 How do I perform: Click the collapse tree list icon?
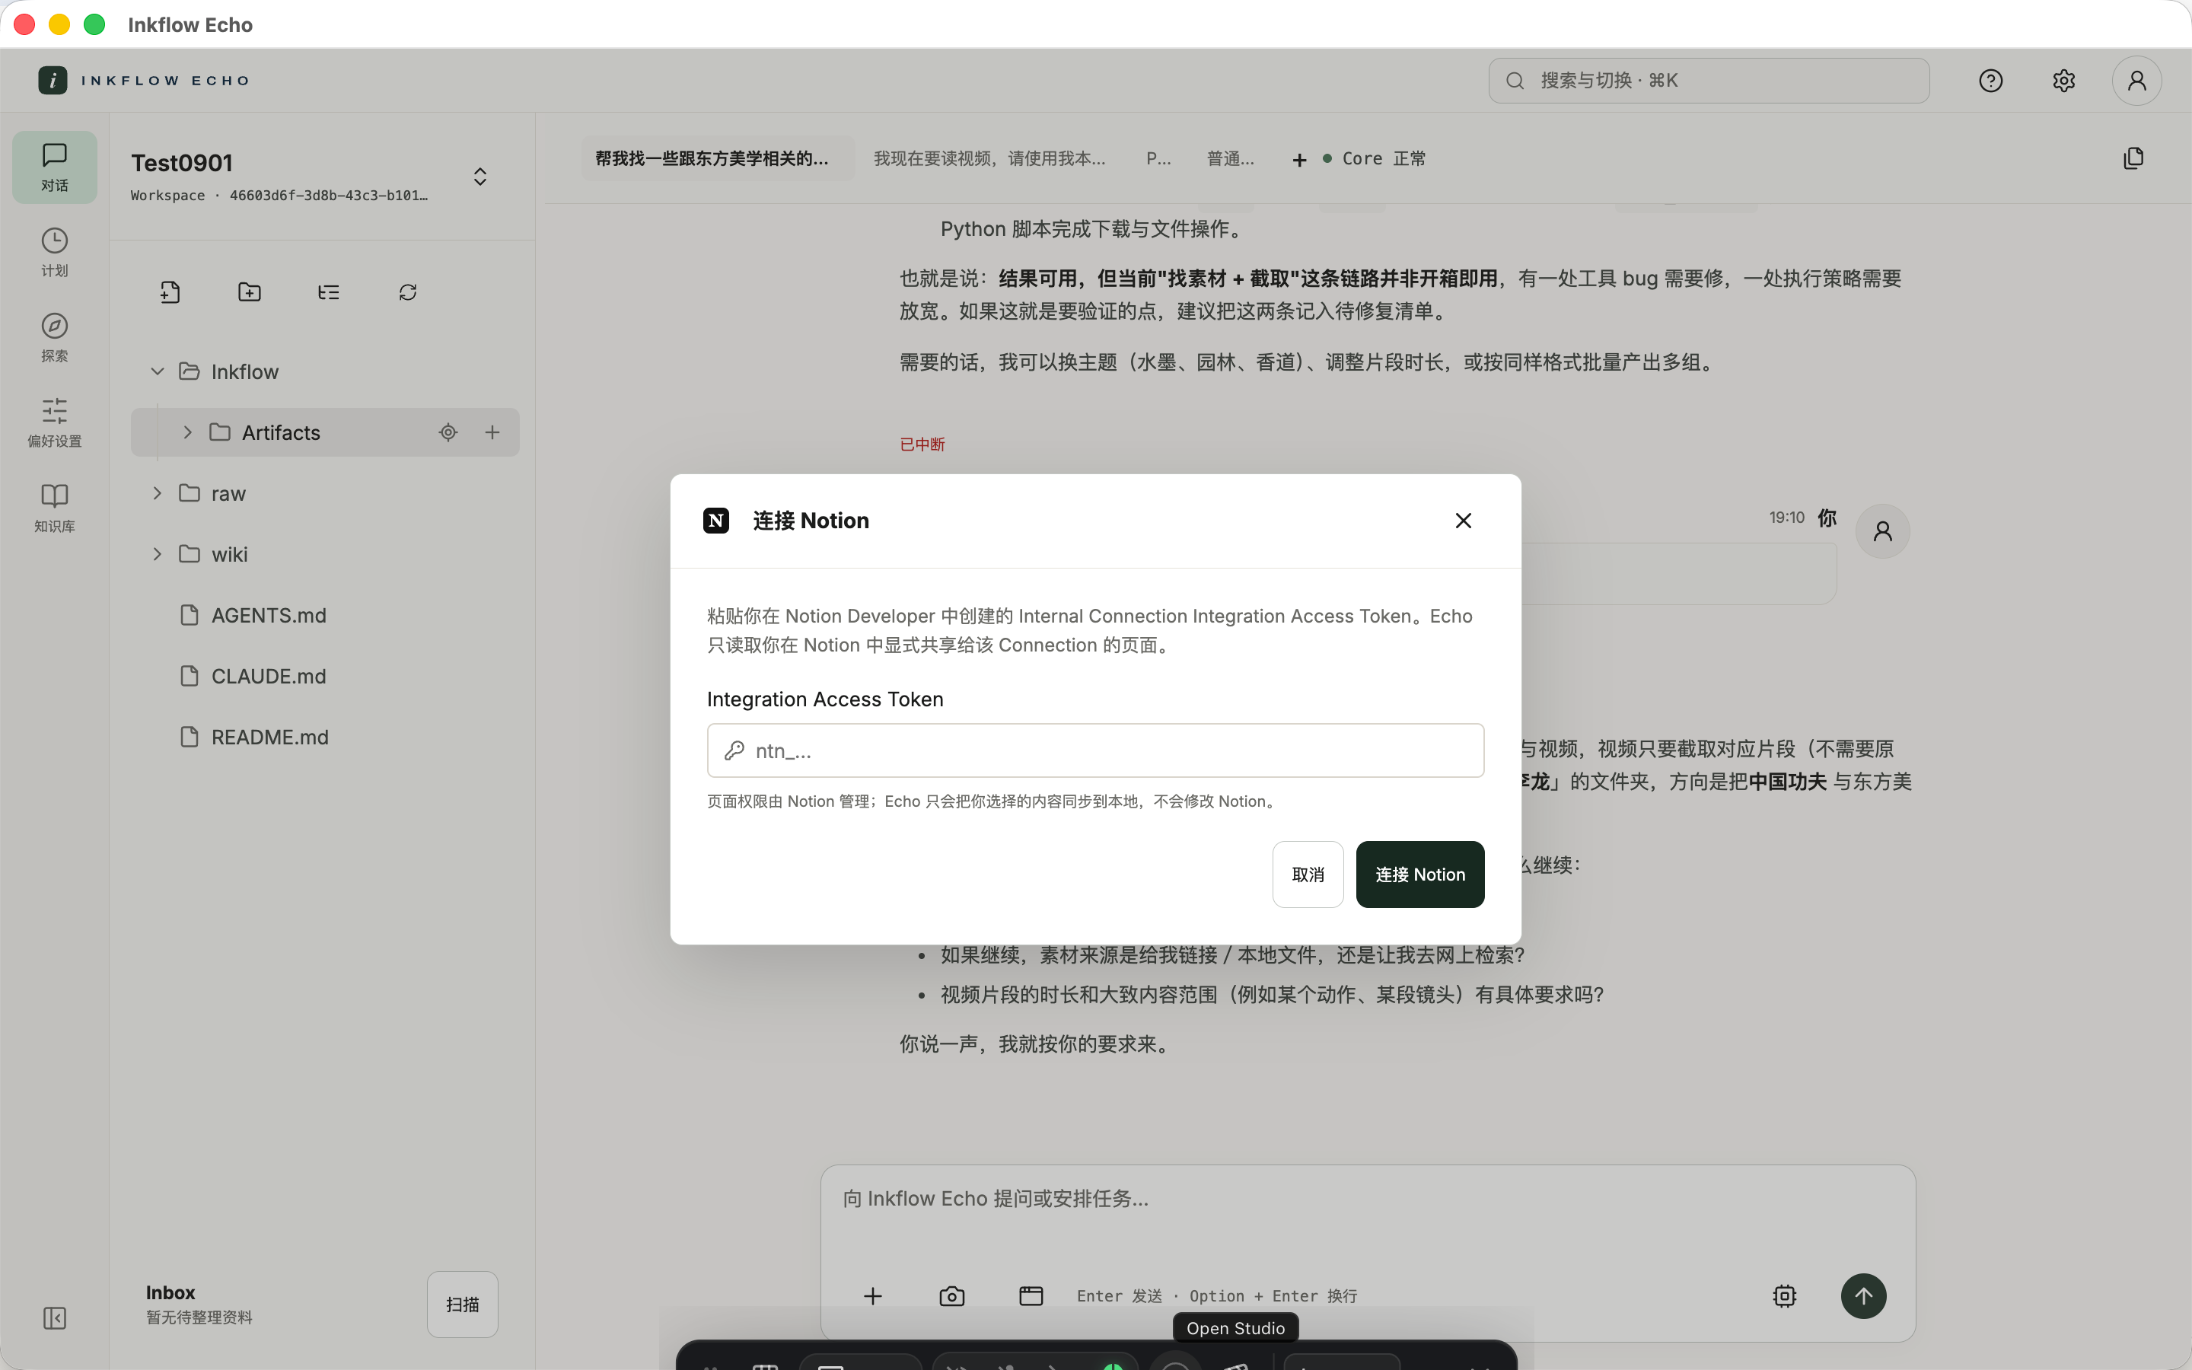point(329,292)
